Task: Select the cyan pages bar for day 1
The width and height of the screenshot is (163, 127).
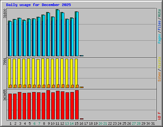Action: [x=11, y=39]
